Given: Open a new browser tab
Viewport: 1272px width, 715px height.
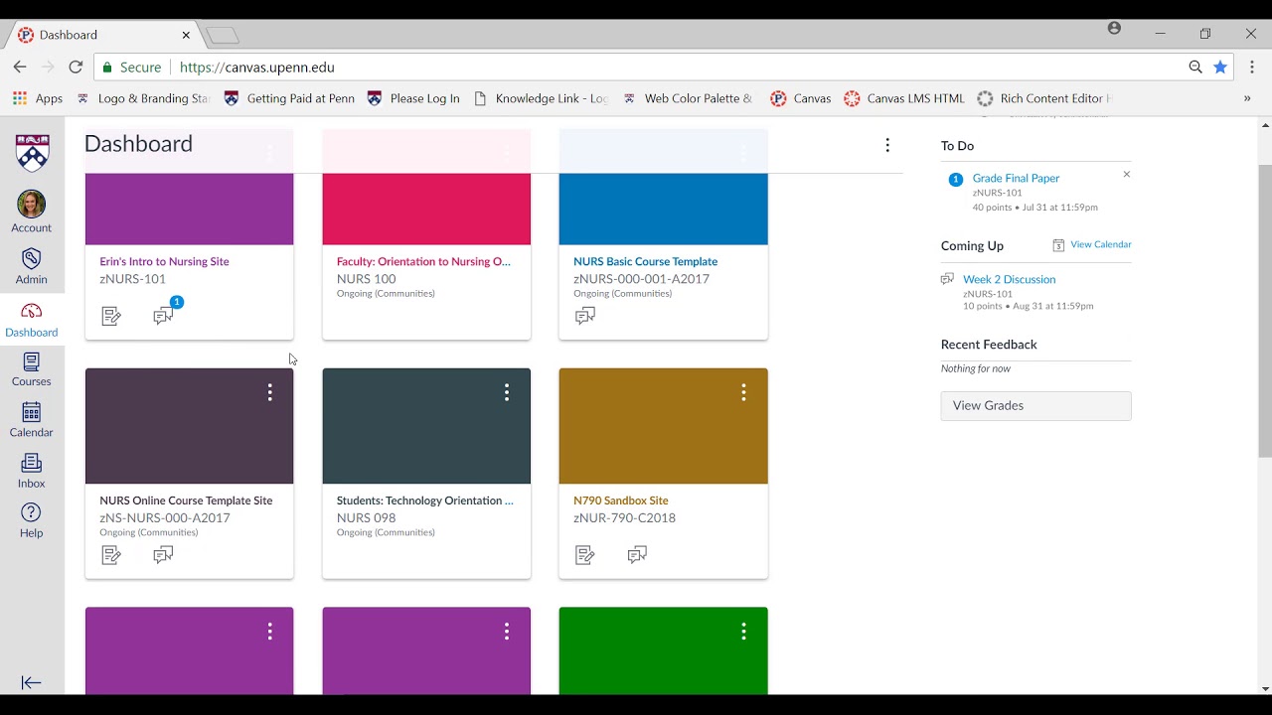Looking at the screenshot, I should pyautogui.click(x=223, y=36).
